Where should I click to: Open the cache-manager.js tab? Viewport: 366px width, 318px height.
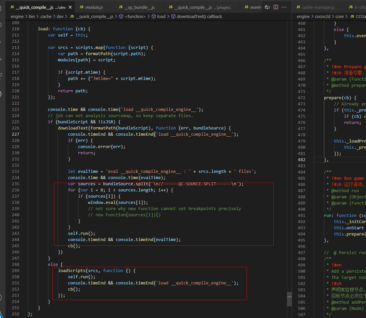318,7
